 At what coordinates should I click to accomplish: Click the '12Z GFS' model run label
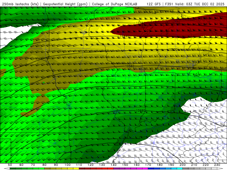pyautogui.click(x=154, y=4)
